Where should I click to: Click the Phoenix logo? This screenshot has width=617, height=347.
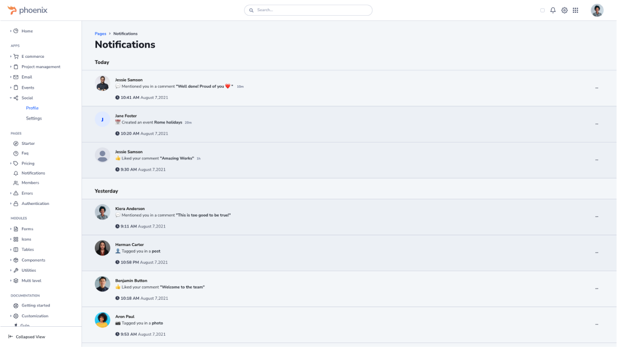point(27,10)
